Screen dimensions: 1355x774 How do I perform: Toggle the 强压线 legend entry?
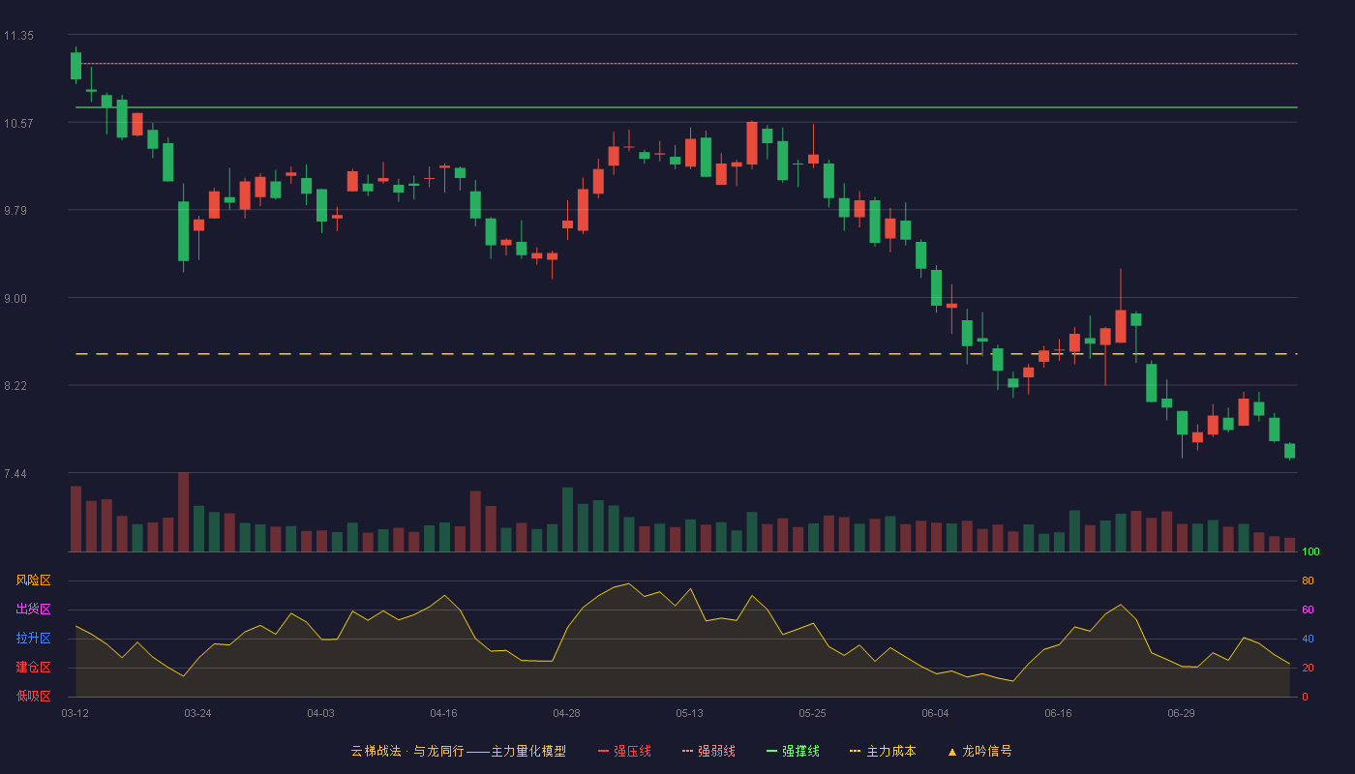(x=625, y=751)
